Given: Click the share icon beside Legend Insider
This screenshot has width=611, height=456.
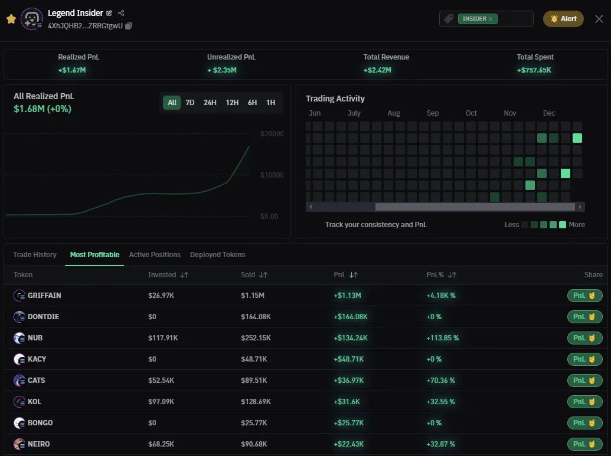Looking at the screenshot, I should tap(121, 13).
